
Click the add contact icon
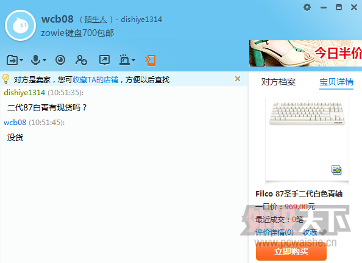pos(81,60)
